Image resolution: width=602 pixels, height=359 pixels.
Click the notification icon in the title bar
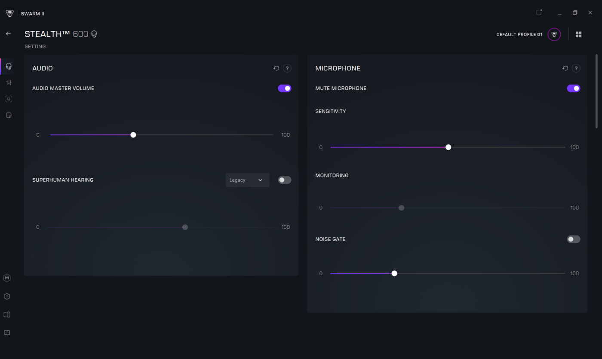click(x=539, y=12)
